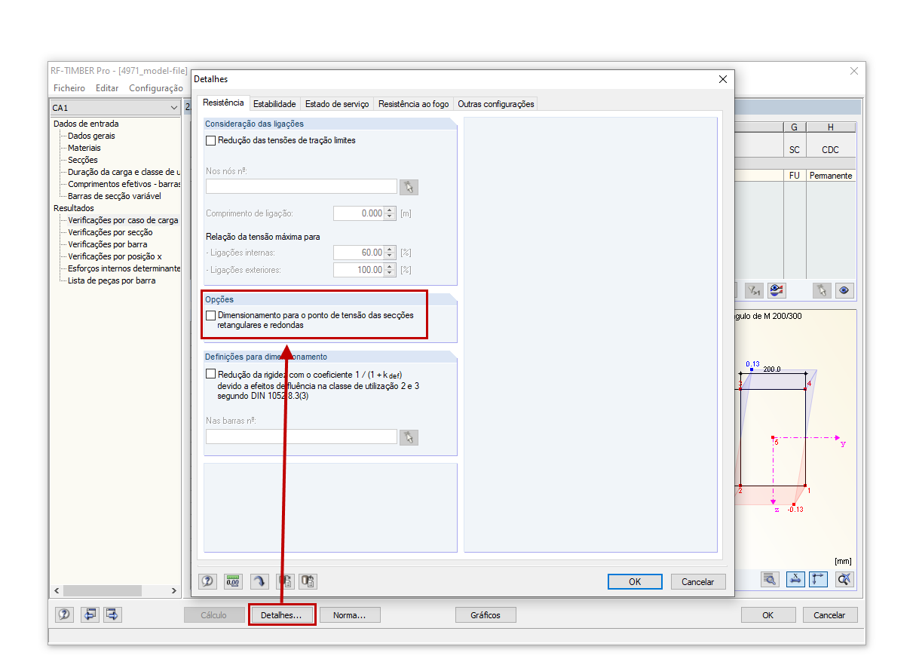Click the Ligações exteriores 100.00 field

359,270
